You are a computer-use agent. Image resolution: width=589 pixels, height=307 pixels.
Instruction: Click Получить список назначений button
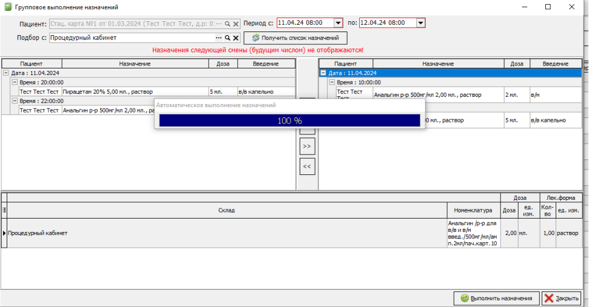click(x=295, y=38)
